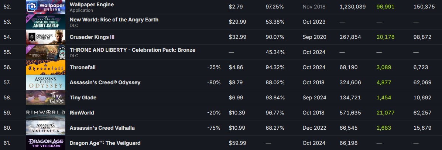Viewport: 442px width, 150px height.
Task: Open the Assassin's Creed Valhalla thumbnail
Action: coord(46,128)
